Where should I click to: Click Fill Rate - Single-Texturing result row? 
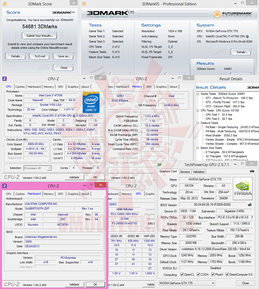point(232,127)
